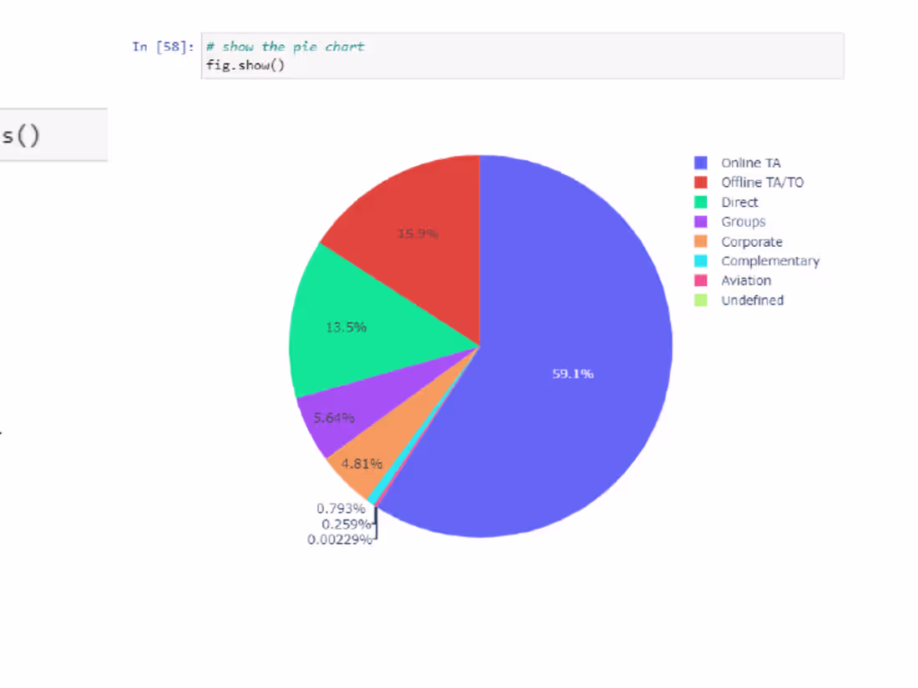Click the purple 5.64% Groups slice
Image resolution: width=918 pixels, height=688 pixels.
tap(334, 417)
